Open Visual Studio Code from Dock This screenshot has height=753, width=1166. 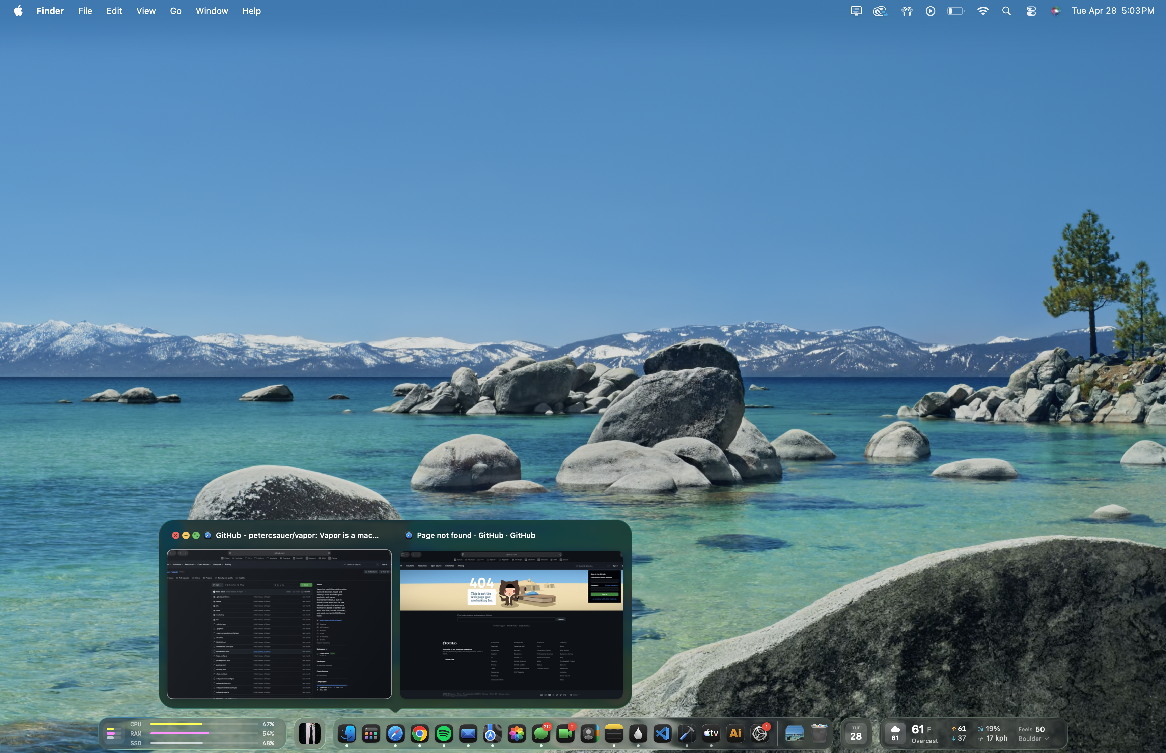pyautogui.click(x=663, y=733)
